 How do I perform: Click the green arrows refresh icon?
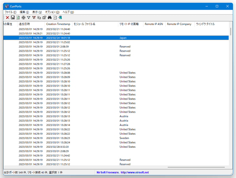18,17
